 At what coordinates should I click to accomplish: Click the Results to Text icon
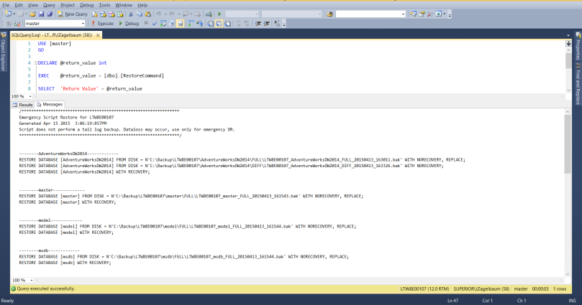(x=211, y=23)
